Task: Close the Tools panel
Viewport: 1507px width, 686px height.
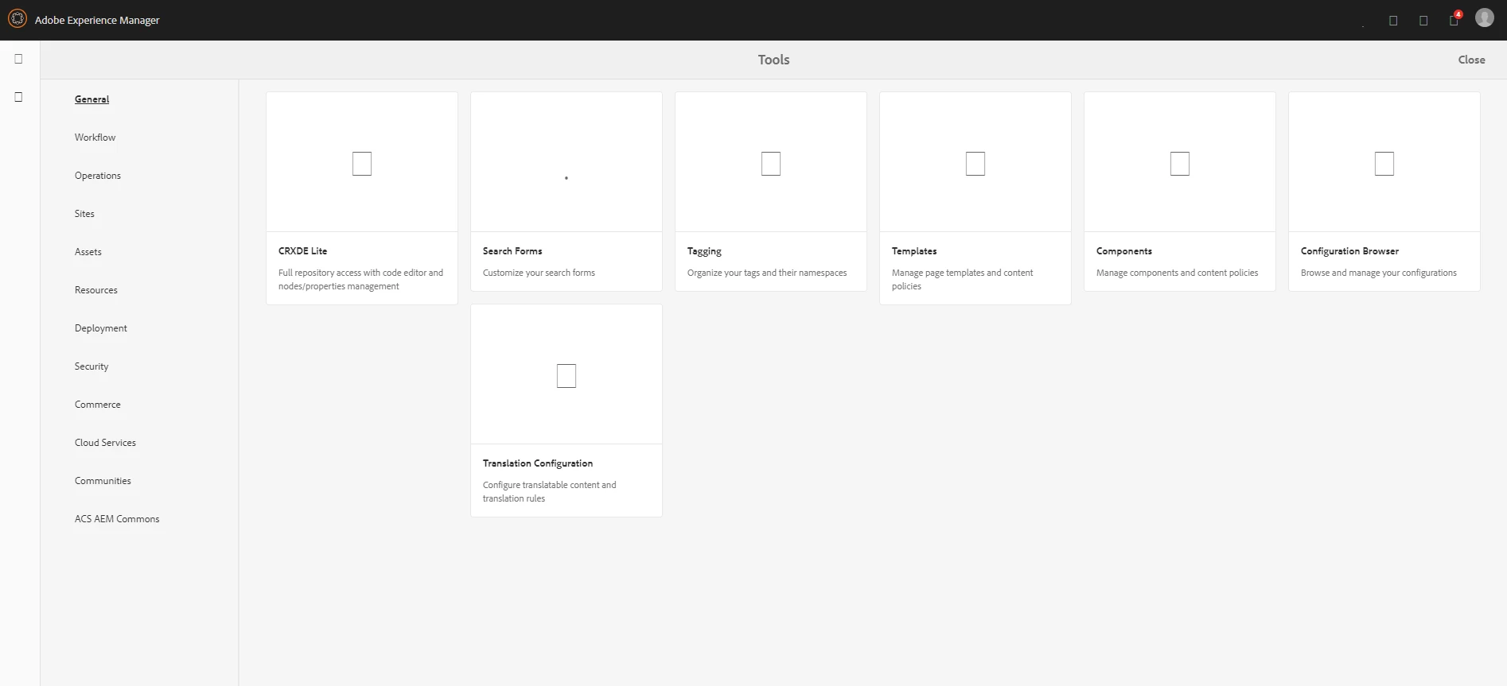Action: click(1471, 60)
